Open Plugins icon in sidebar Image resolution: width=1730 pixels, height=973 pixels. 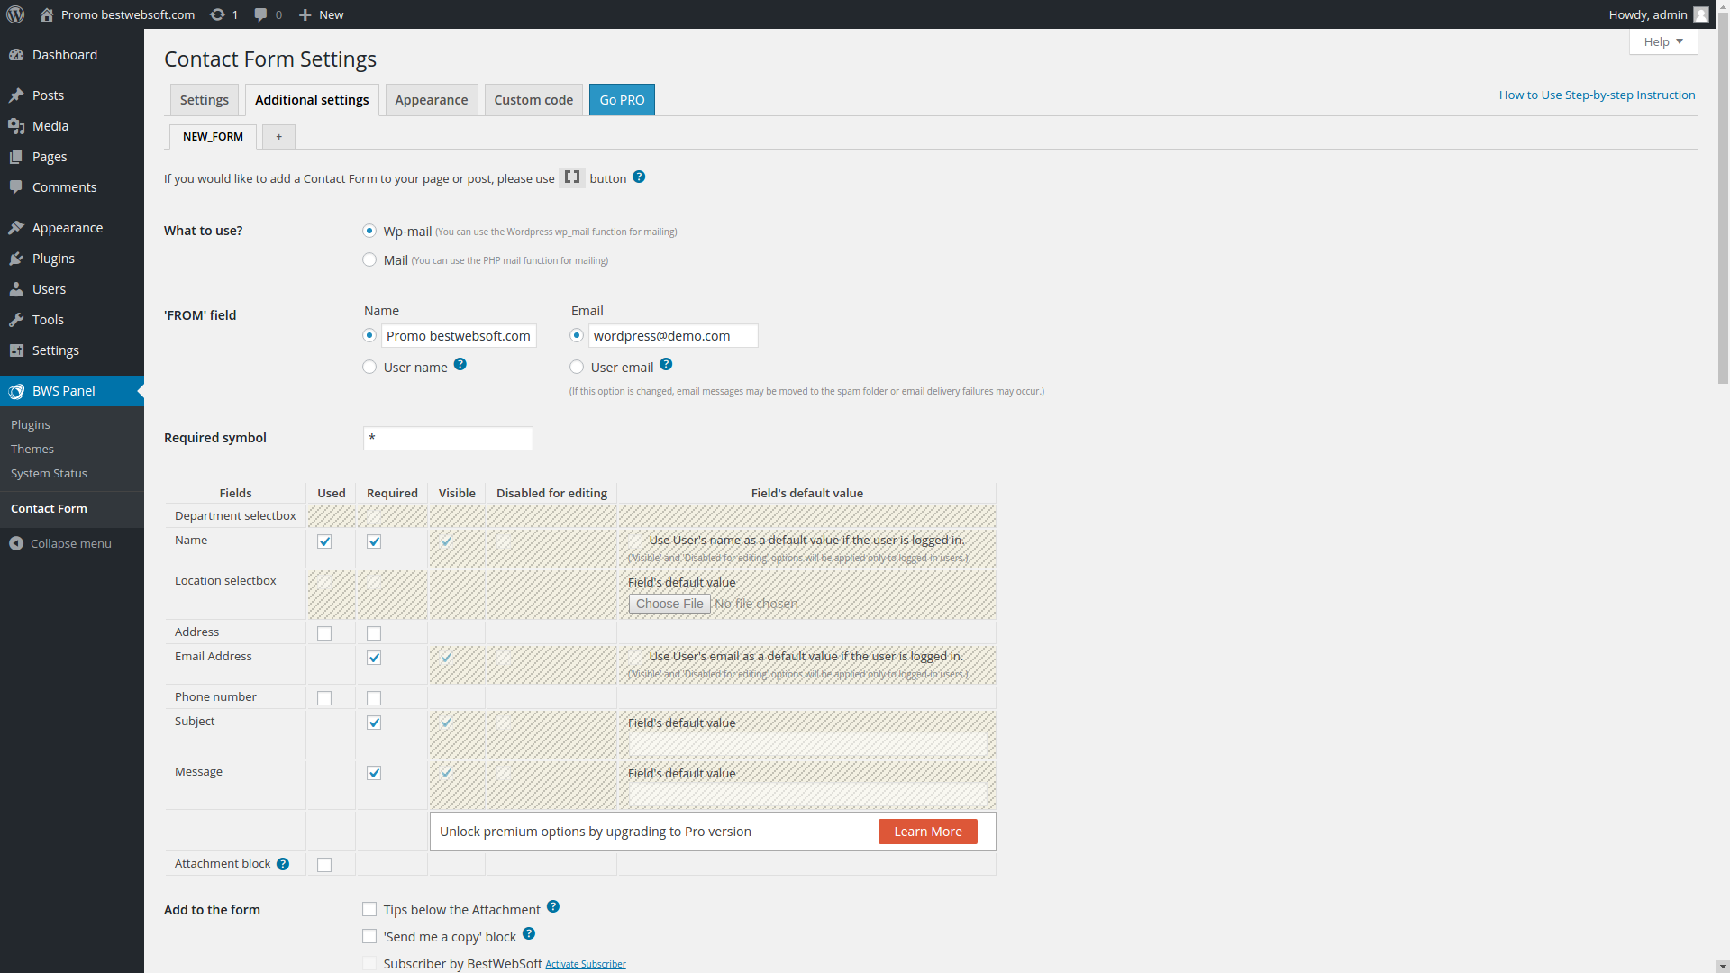click(x=16, y=259)
